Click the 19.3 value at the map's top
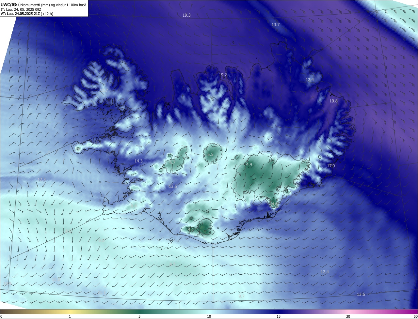The height and width of the screenshot is (319, 418). 186,15
